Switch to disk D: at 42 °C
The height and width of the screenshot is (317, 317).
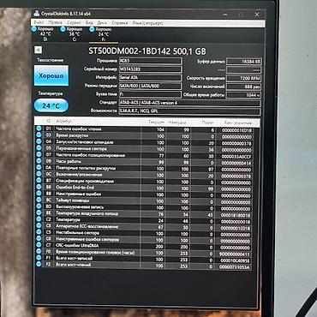(x=43, y=34)
